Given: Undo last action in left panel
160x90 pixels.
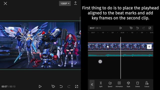Looking at the screenshot, I should click(61, 86).
